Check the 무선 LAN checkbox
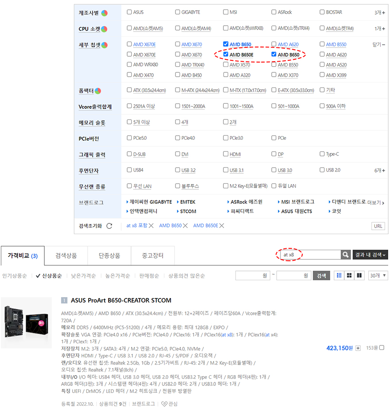 [129, 186]
